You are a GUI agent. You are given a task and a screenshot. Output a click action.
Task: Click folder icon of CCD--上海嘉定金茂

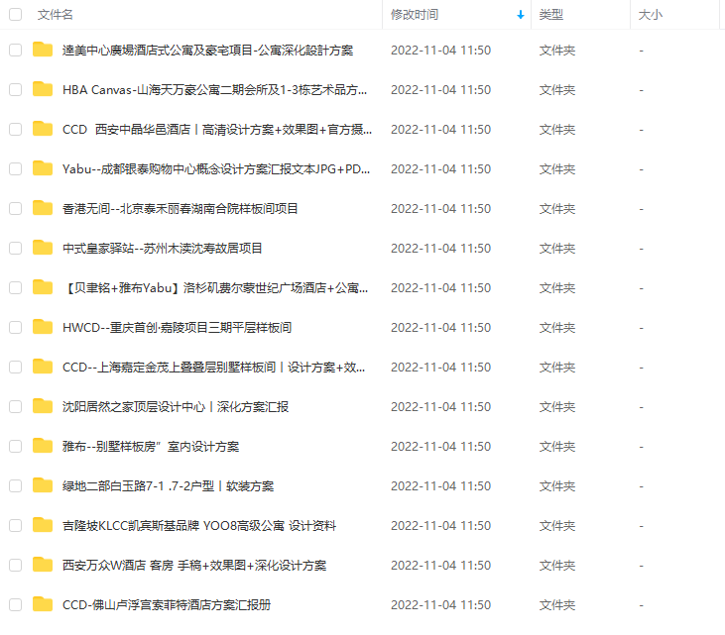tap(43, 368)
